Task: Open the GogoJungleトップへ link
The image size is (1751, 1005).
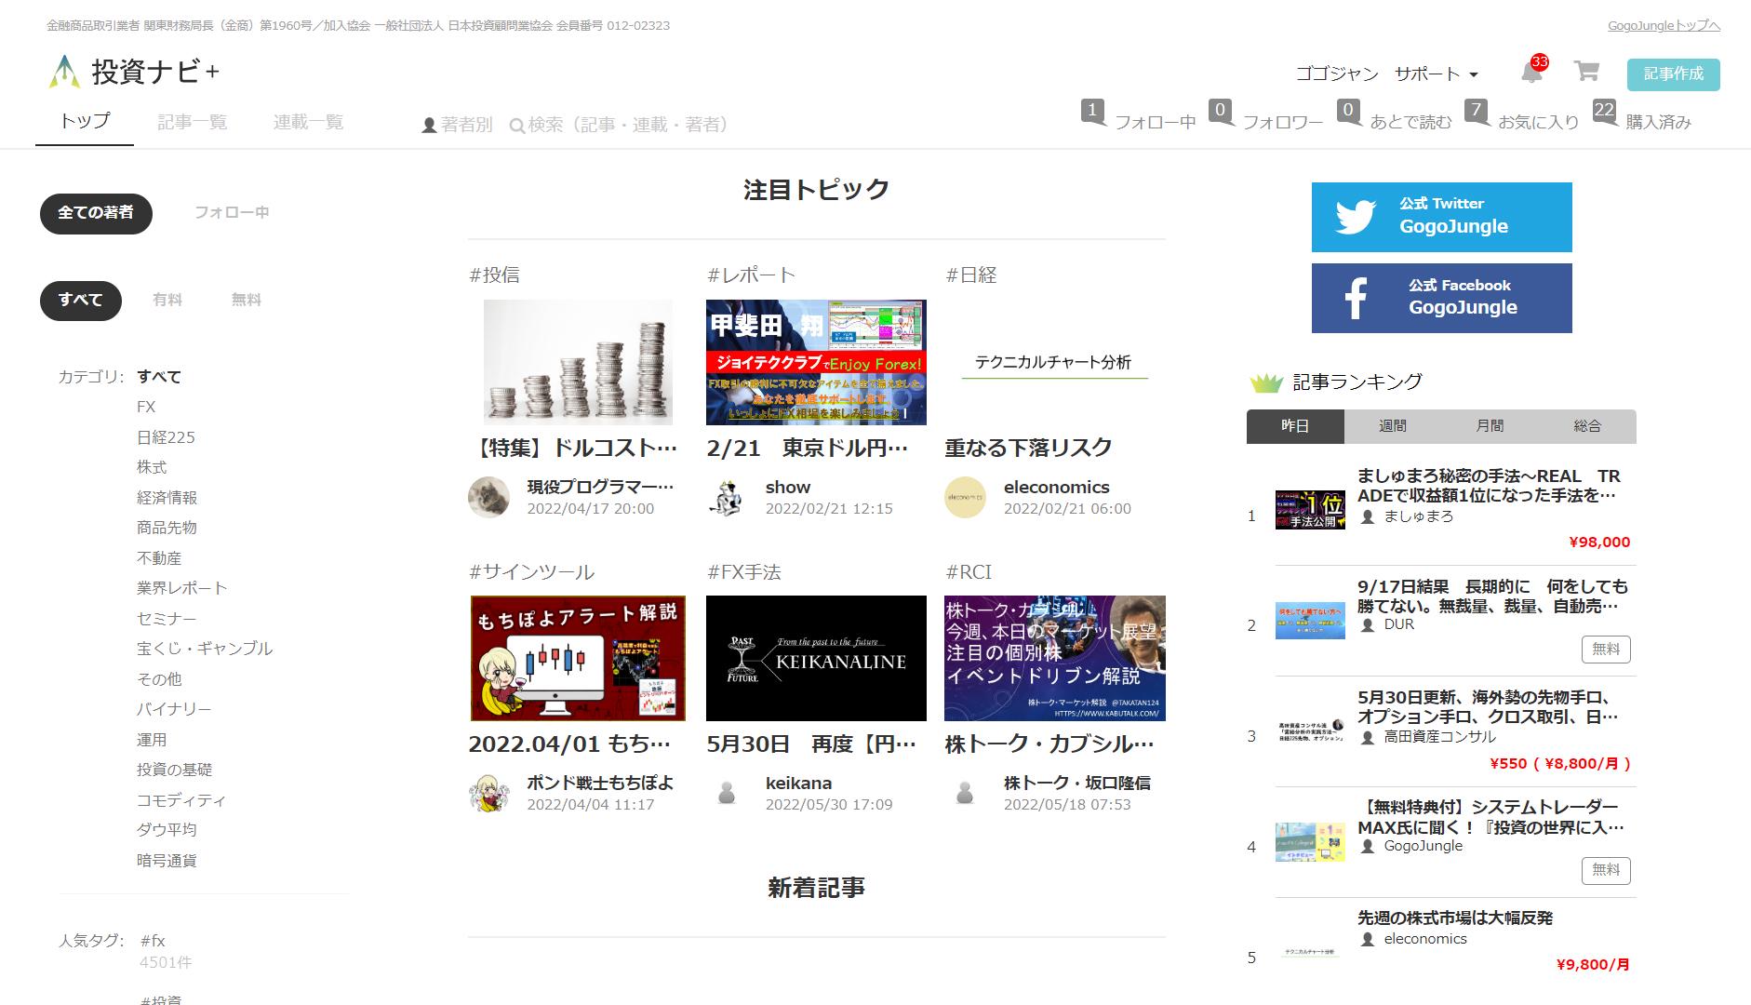Action: (x=1664, y=26)
